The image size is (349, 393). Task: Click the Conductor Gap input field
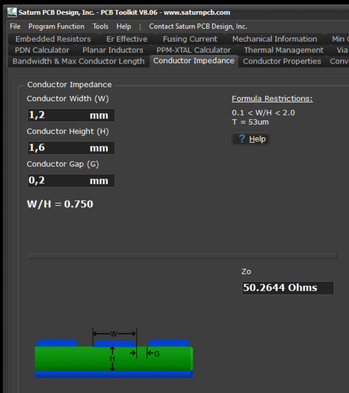pyautogui.click(x=71, y=180)
